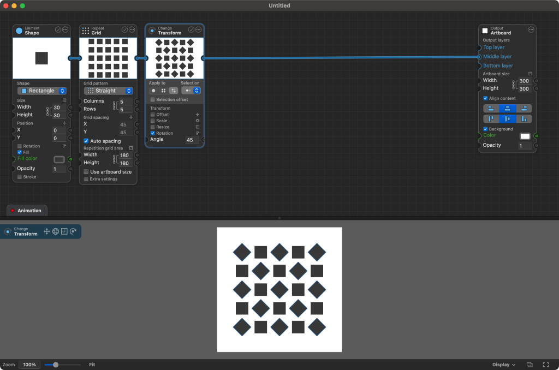Click the Resize icon in the floating Transform toolbar
Image resolution: width=559 pixels, height=370 pixels.
pyautogui.click(x=64, y=231)
